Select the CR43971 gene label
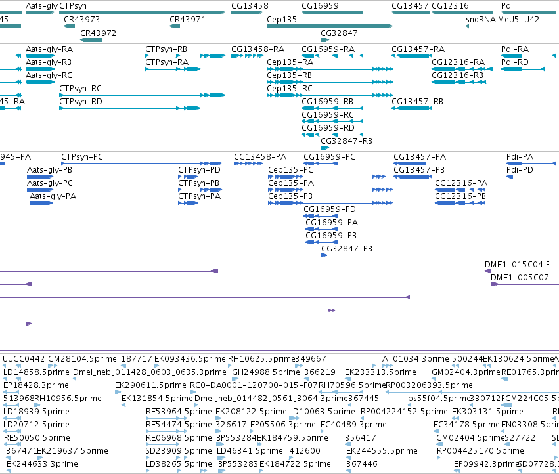The height and width of the screenshot is (474, 559). 187,20
